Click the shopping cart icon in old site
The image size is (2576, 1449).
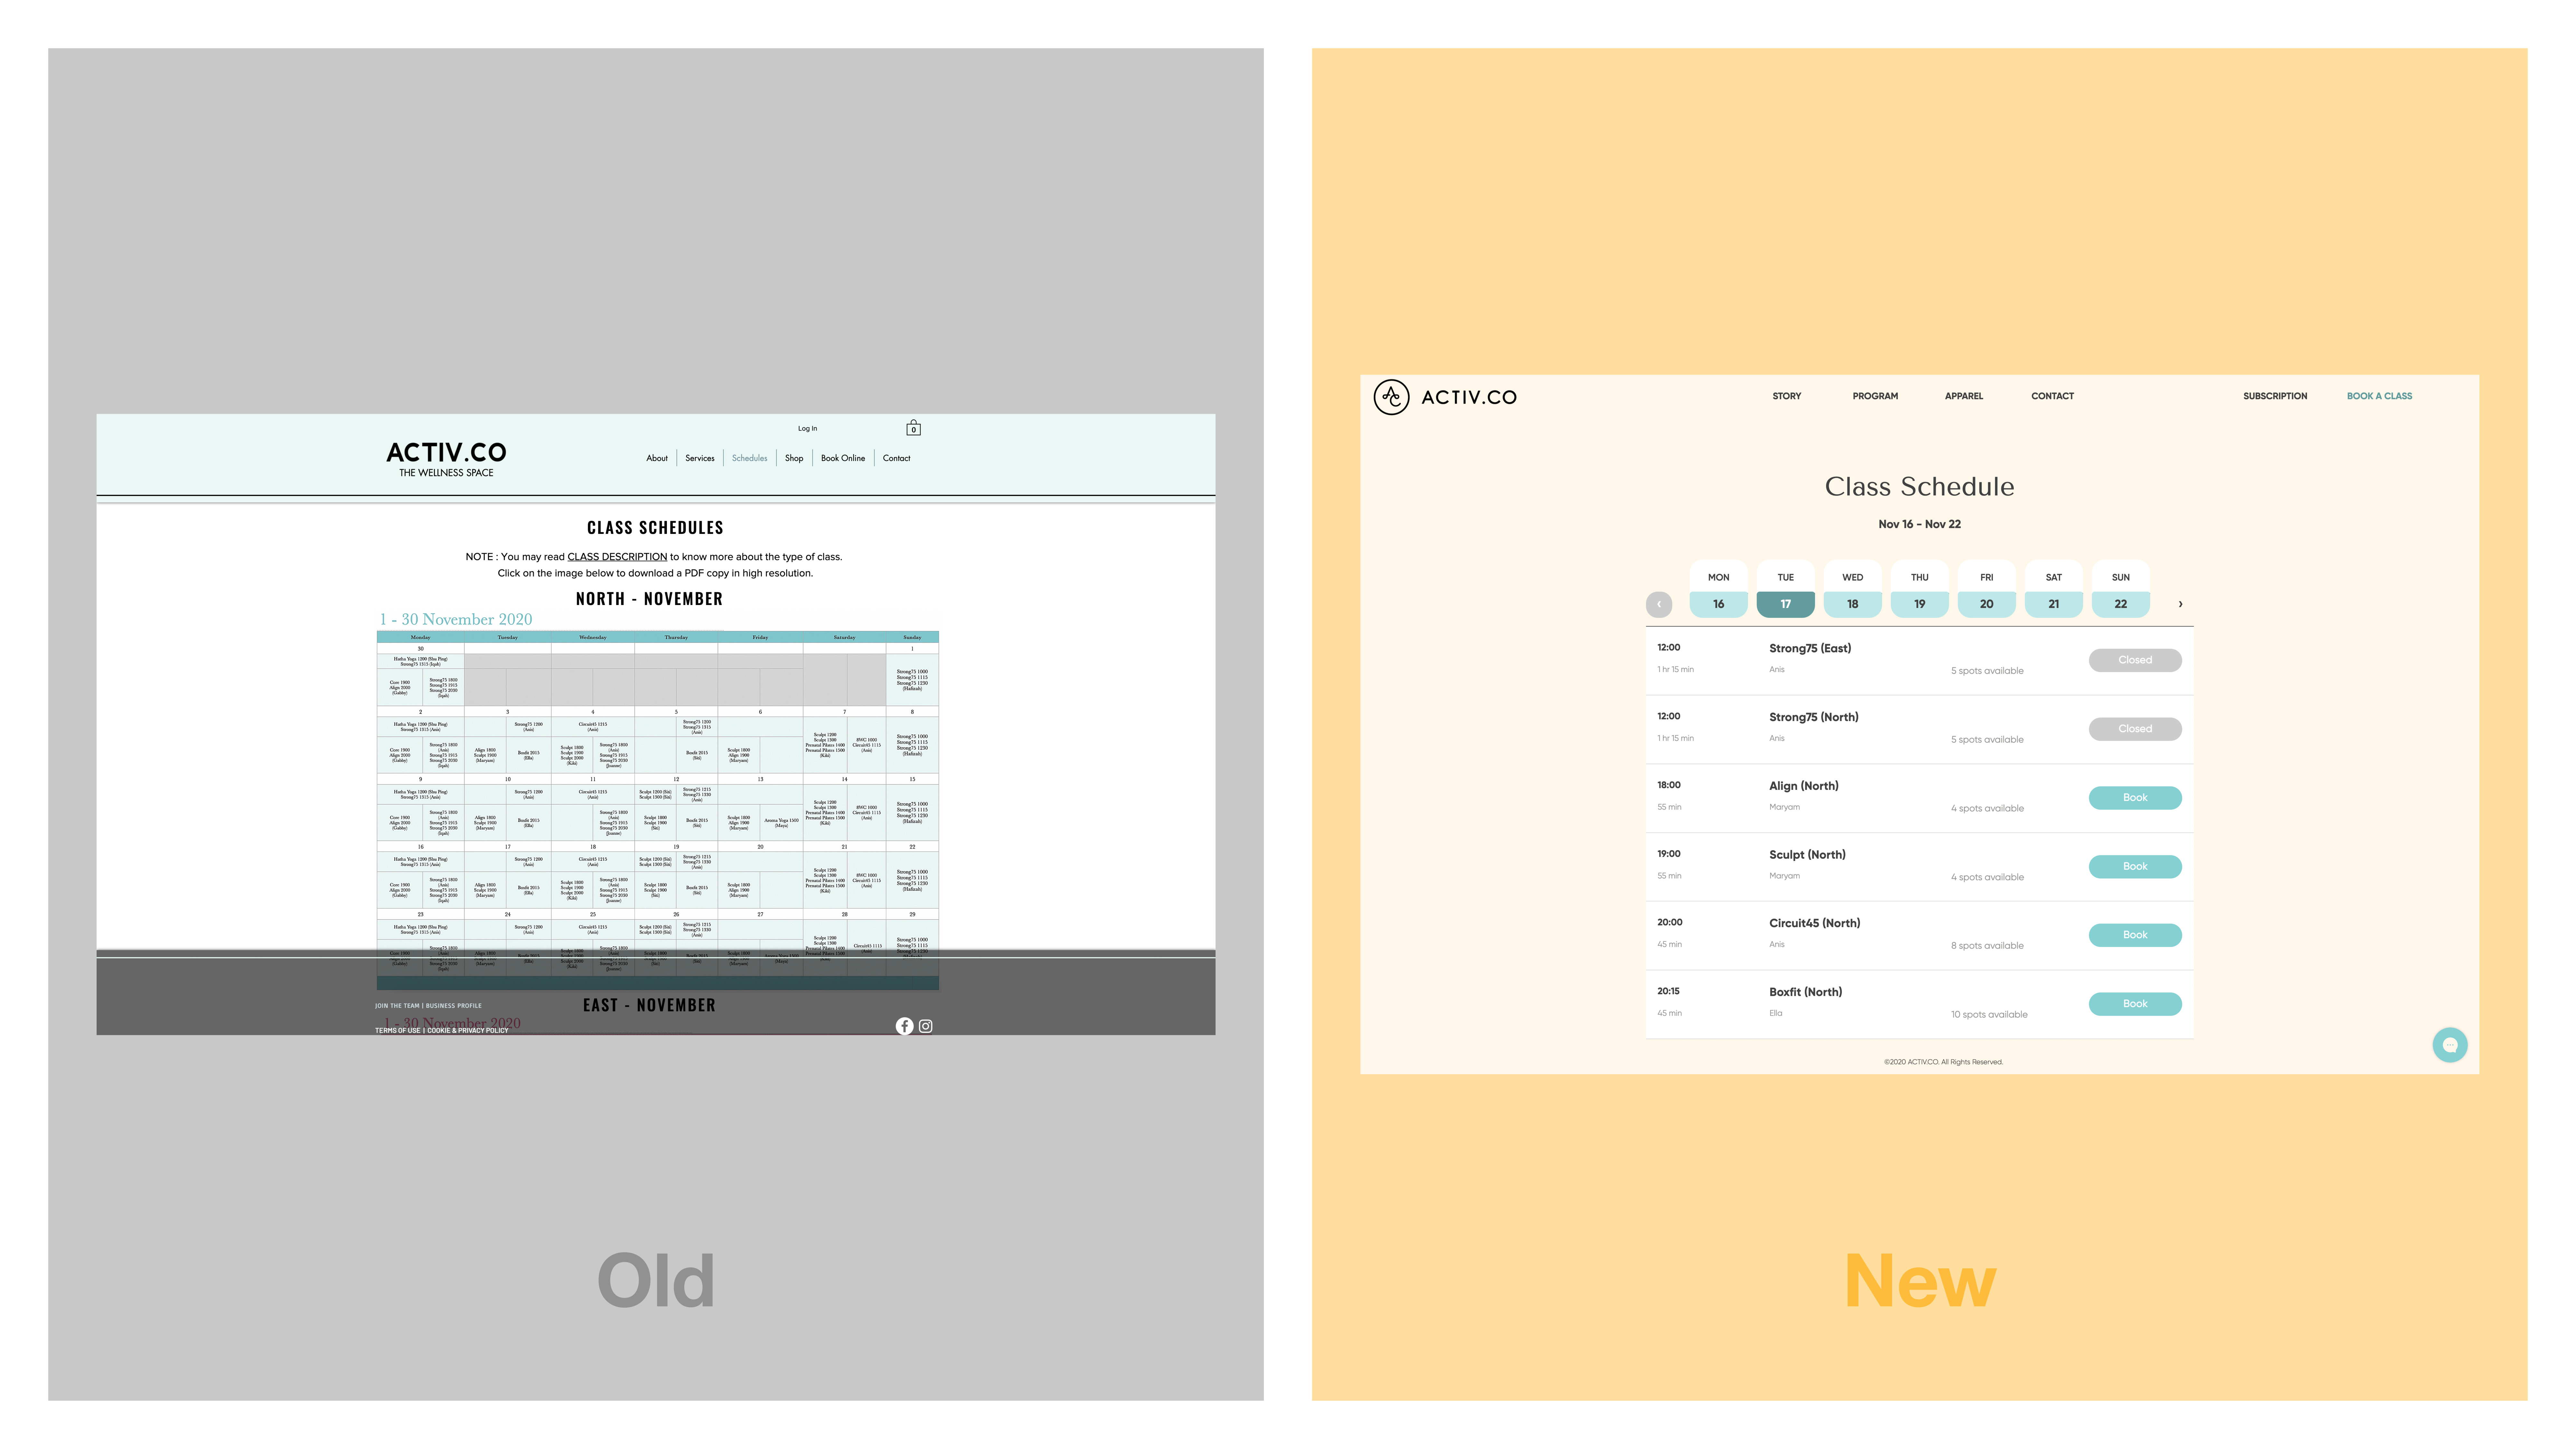click(x=913, y=428)
